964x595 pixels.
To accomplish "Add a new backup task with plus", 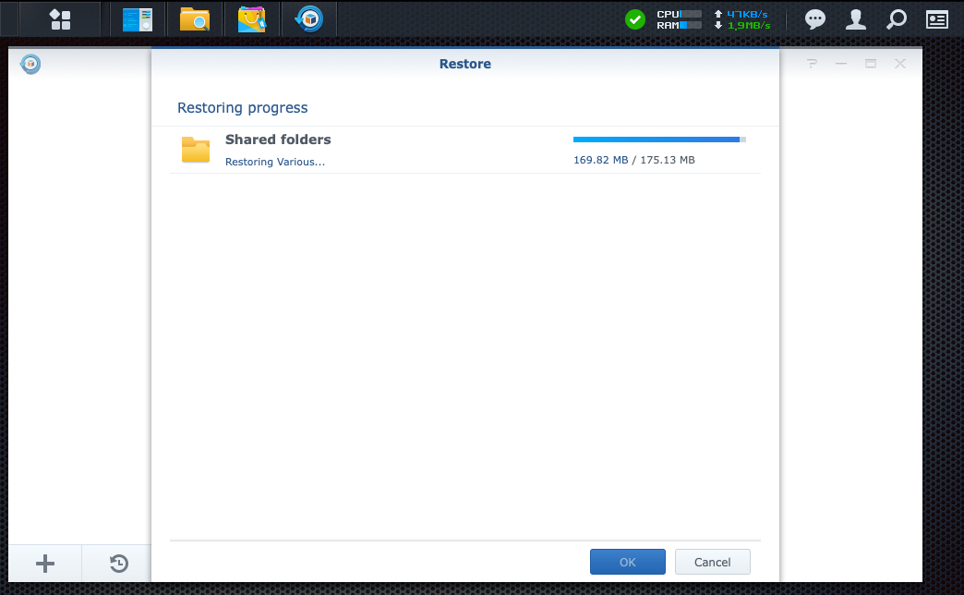I will pos(45,563).
